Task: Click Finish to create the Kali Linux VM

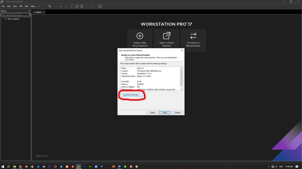Action: (165, 112)
